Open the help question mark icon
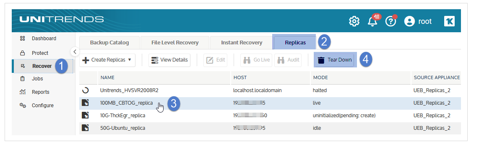Screen dimensions: 479x152 (x=390, y=21)
